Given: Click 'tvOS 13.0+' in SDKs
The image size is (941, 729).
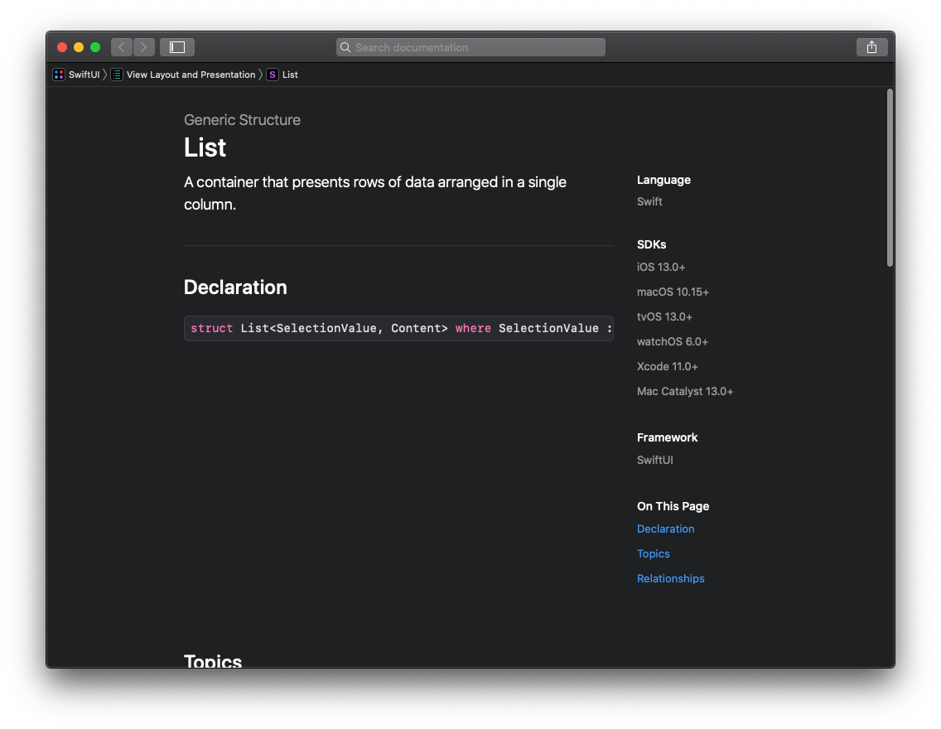Looking at the screenshot, I should point(664,316).
